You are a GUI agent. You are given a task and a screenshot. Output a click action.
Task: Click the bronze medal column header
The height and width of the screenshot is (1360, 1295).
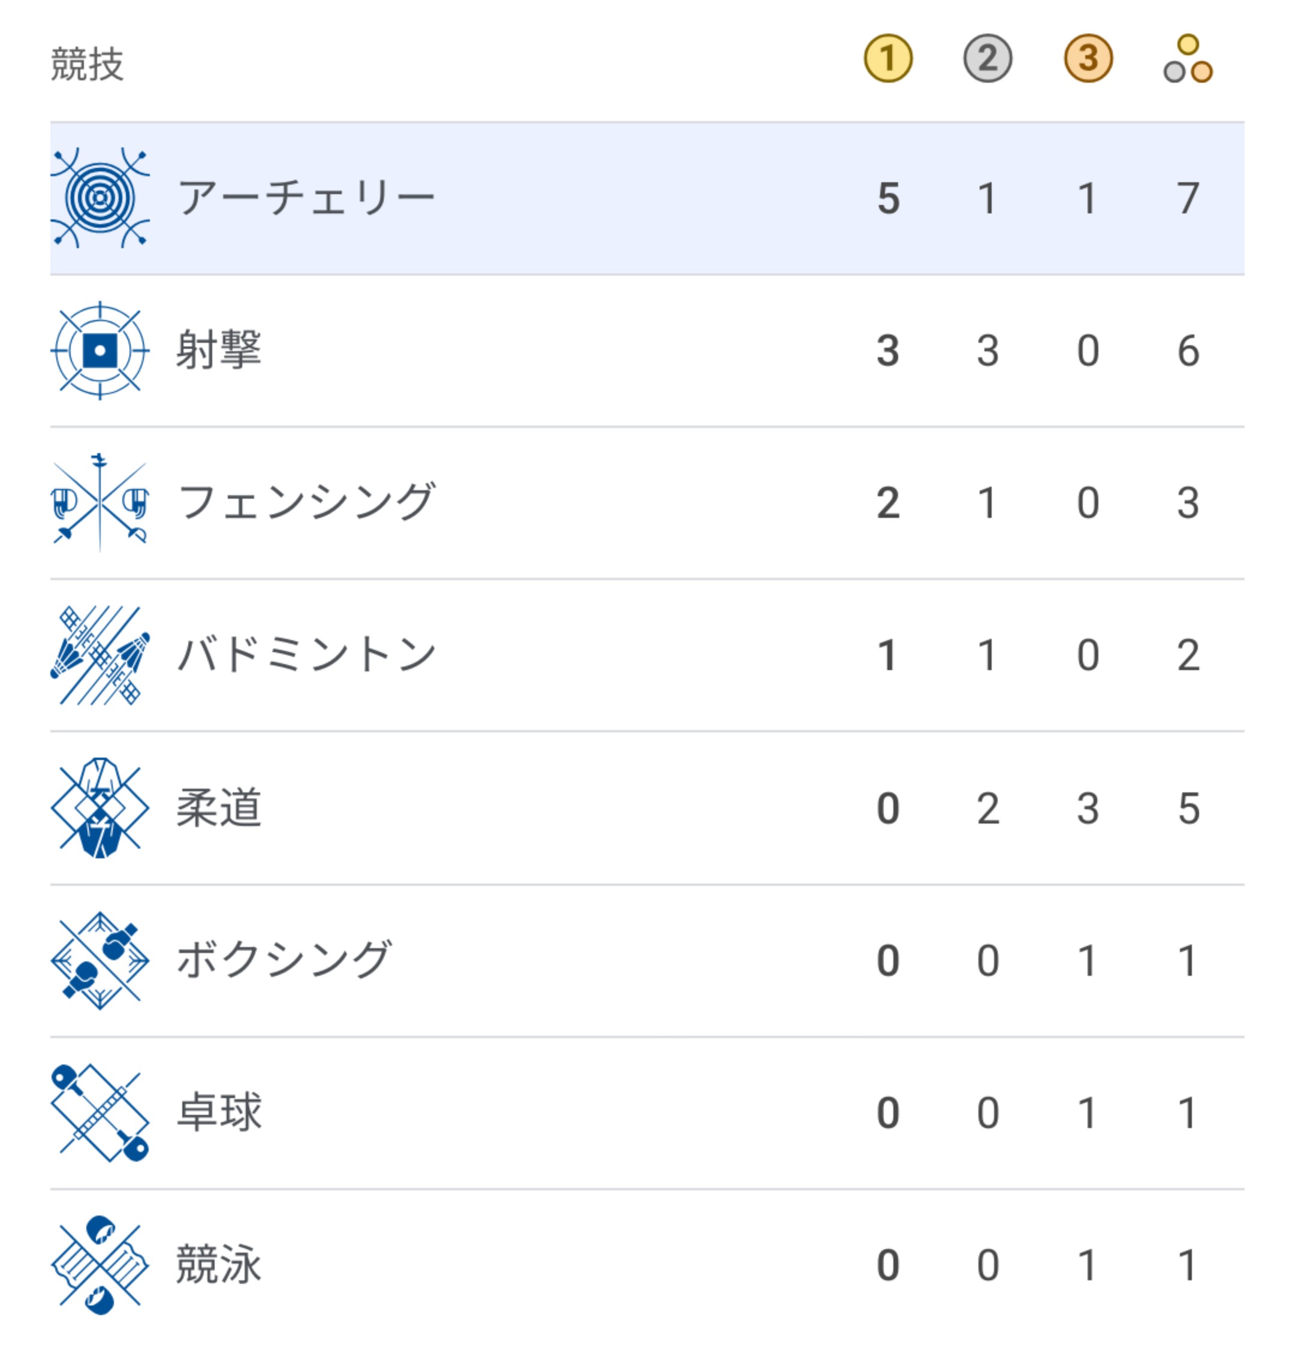click(1088, 59)
